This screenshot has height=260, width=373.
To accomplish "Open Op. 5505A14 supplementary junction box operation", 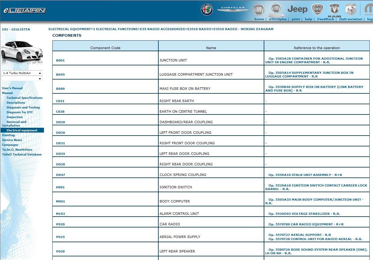I will [309, 74].
